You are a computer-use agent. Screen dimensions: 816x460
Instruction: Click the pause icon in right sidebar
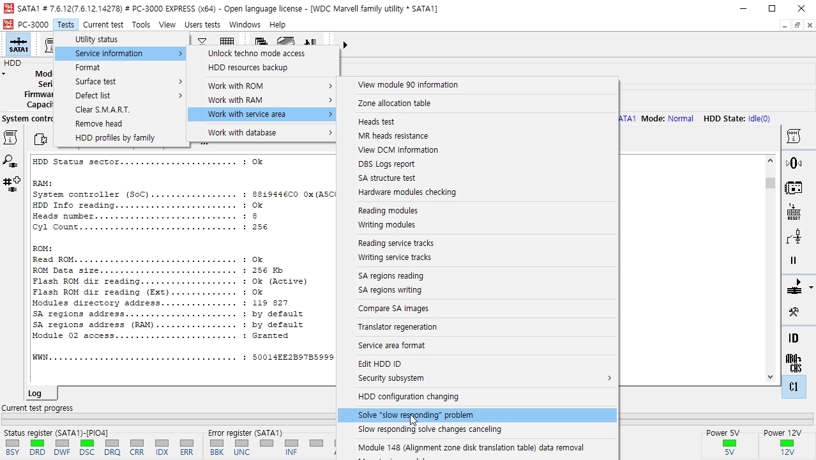pos(794,260)
